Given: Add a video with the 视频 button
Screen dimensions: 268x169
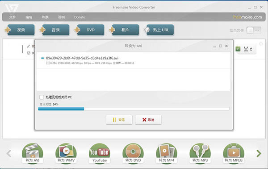Looking at the screenshot, I should 21,30.
